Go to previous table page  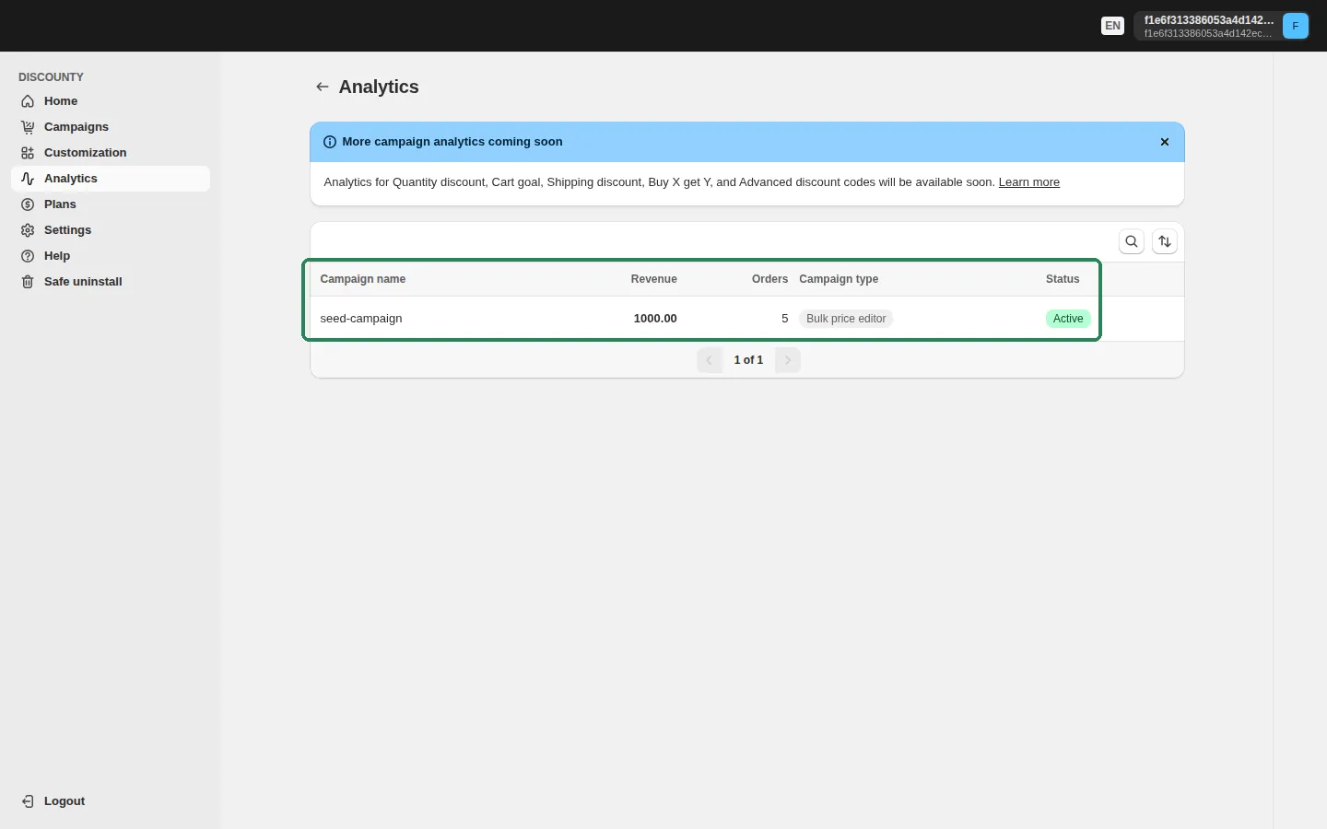[710, 360]
